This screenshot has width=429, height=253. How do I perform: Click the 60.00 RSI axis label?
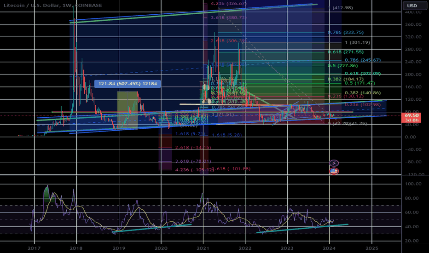(412, 212)
